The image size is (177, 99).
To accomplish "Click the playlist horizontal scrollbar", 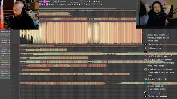I will [x=78, y=8].
